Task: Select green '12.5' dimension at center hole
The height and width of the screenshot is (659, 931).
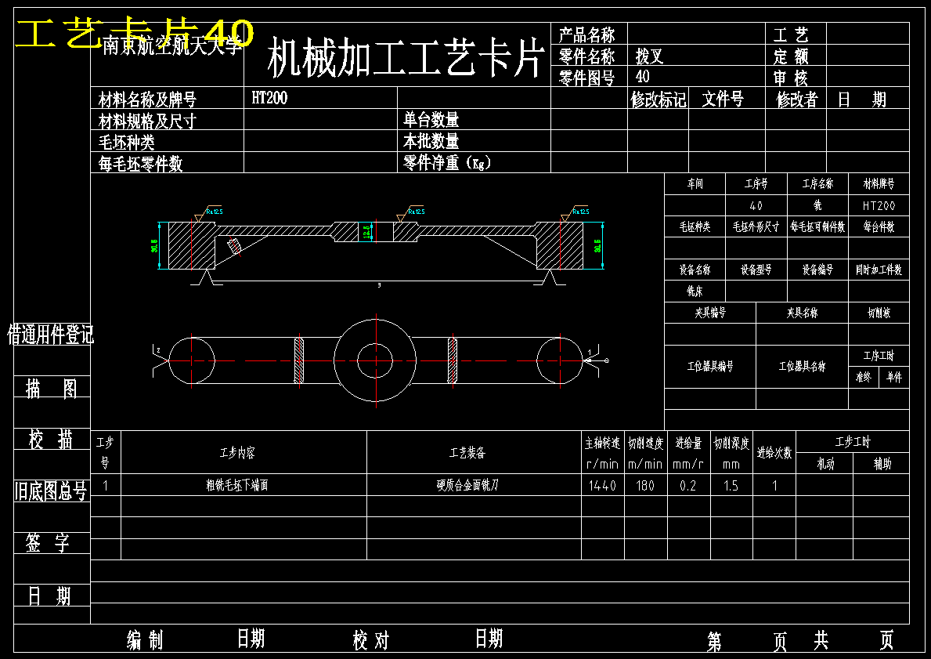Action: pos(366,232)
